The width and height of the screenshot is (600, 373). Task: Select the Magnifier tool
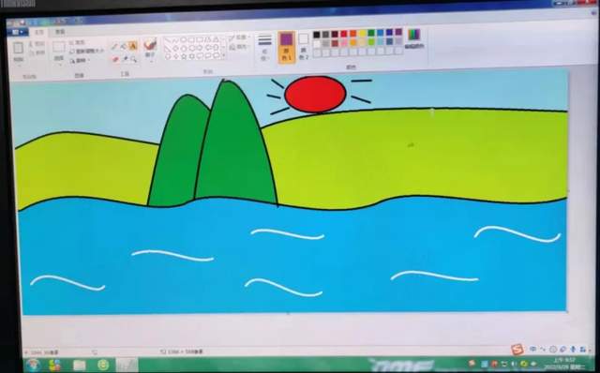point(133,59)
